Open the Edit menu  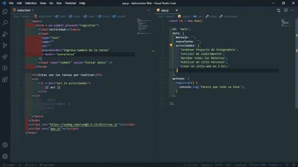[19, 3]
